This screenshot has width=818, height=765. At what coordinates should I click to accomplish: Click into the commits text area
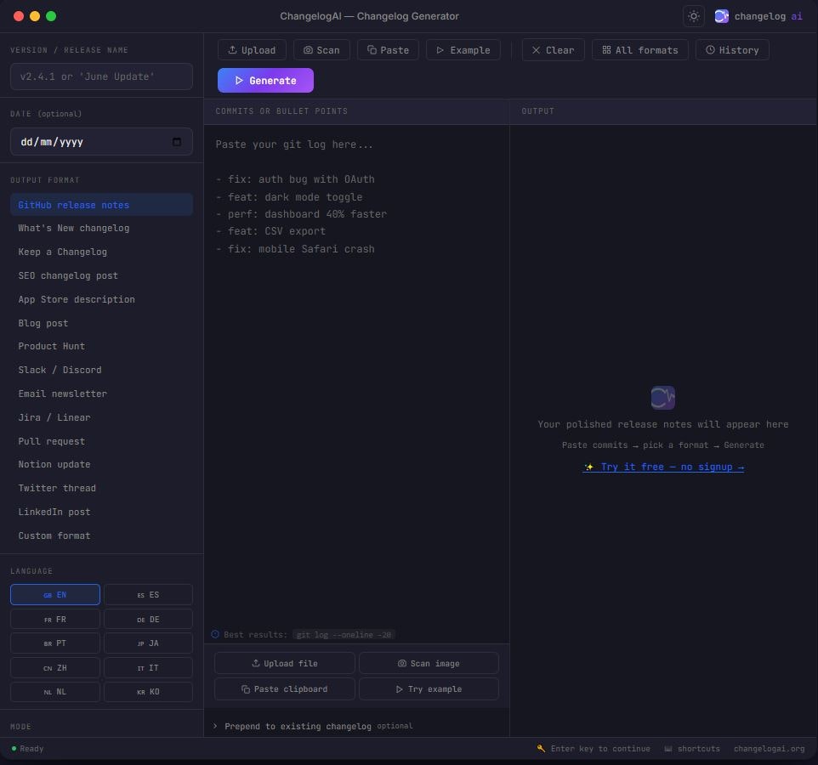coord(356,376)
